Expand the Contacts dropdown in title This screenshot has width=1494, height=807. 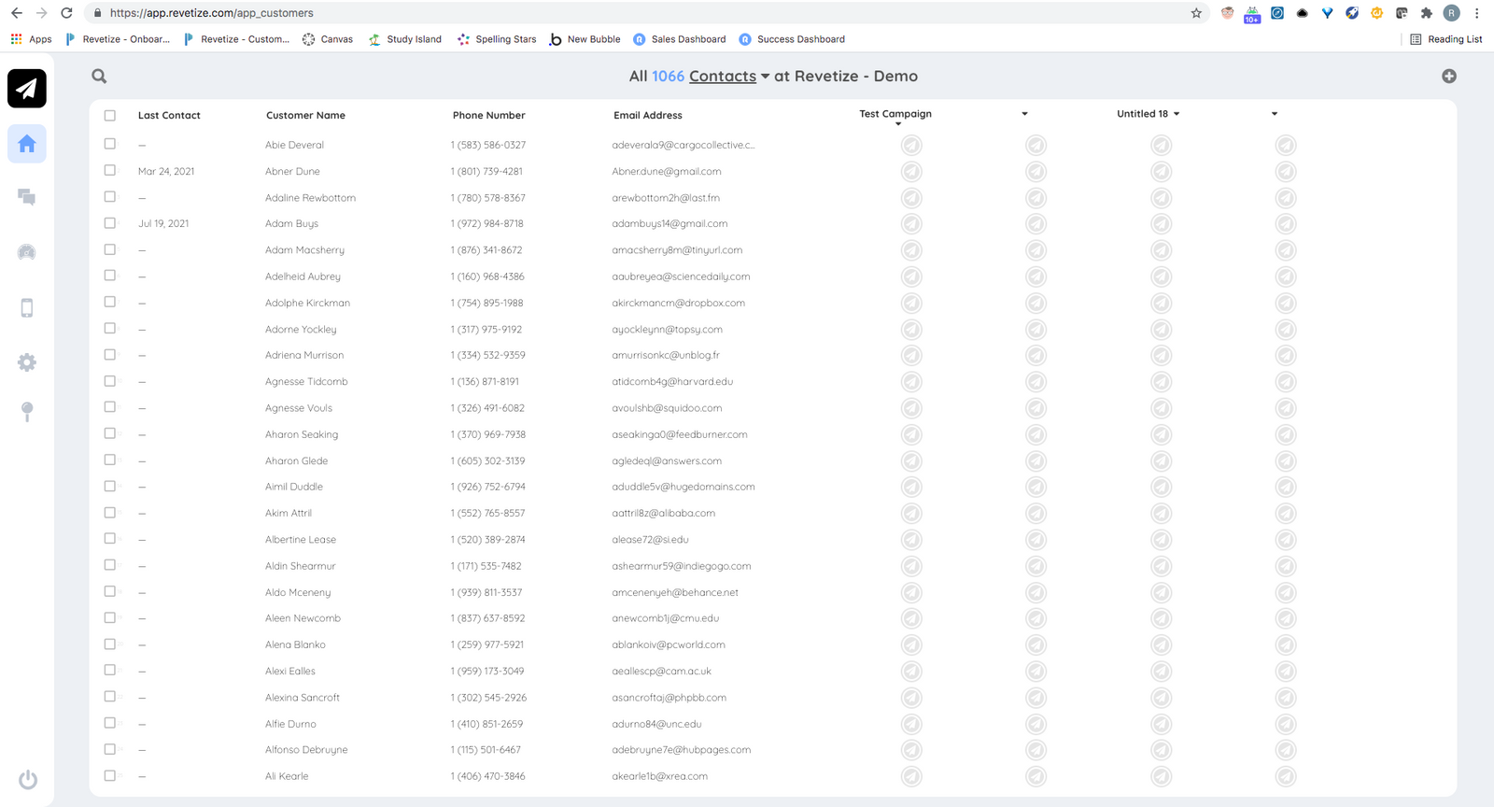[765, 77]
